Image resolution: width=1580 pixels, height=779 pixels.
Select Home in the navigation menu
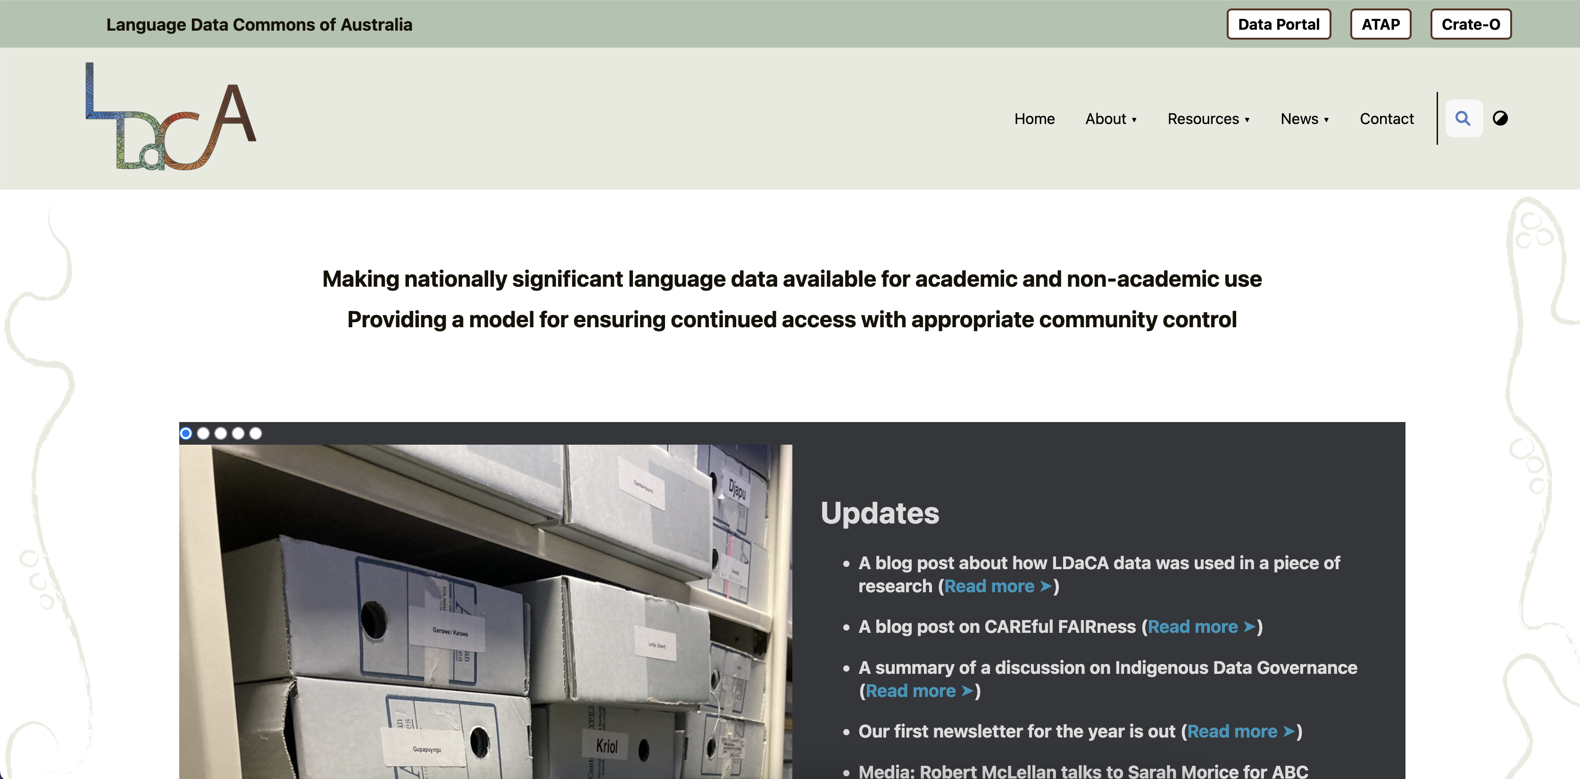pos(1034,118)
